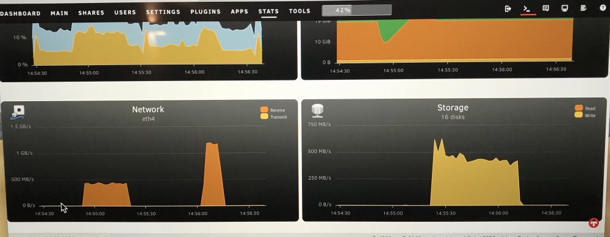Click the "750 MB/s" axis label
Image resolution: width=610 pixels, height=237 pixels.
pos(319,124)
